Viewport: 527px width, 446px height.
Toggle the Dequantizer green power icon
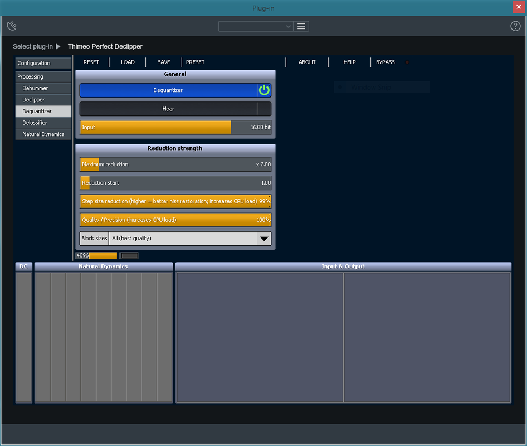click(264, 90)
